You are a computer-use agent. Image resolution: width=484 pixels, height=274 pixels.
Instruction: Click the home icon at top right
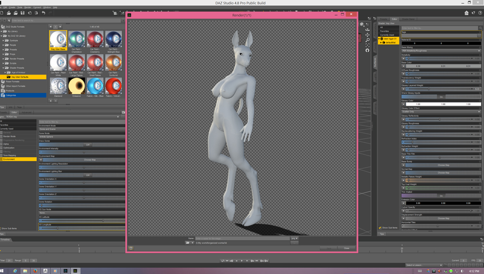pos(467,13)
